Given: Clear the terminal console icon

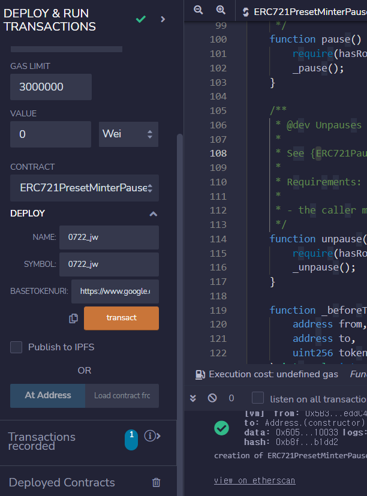Looking at the screenshot, I should tap(212, 398).
